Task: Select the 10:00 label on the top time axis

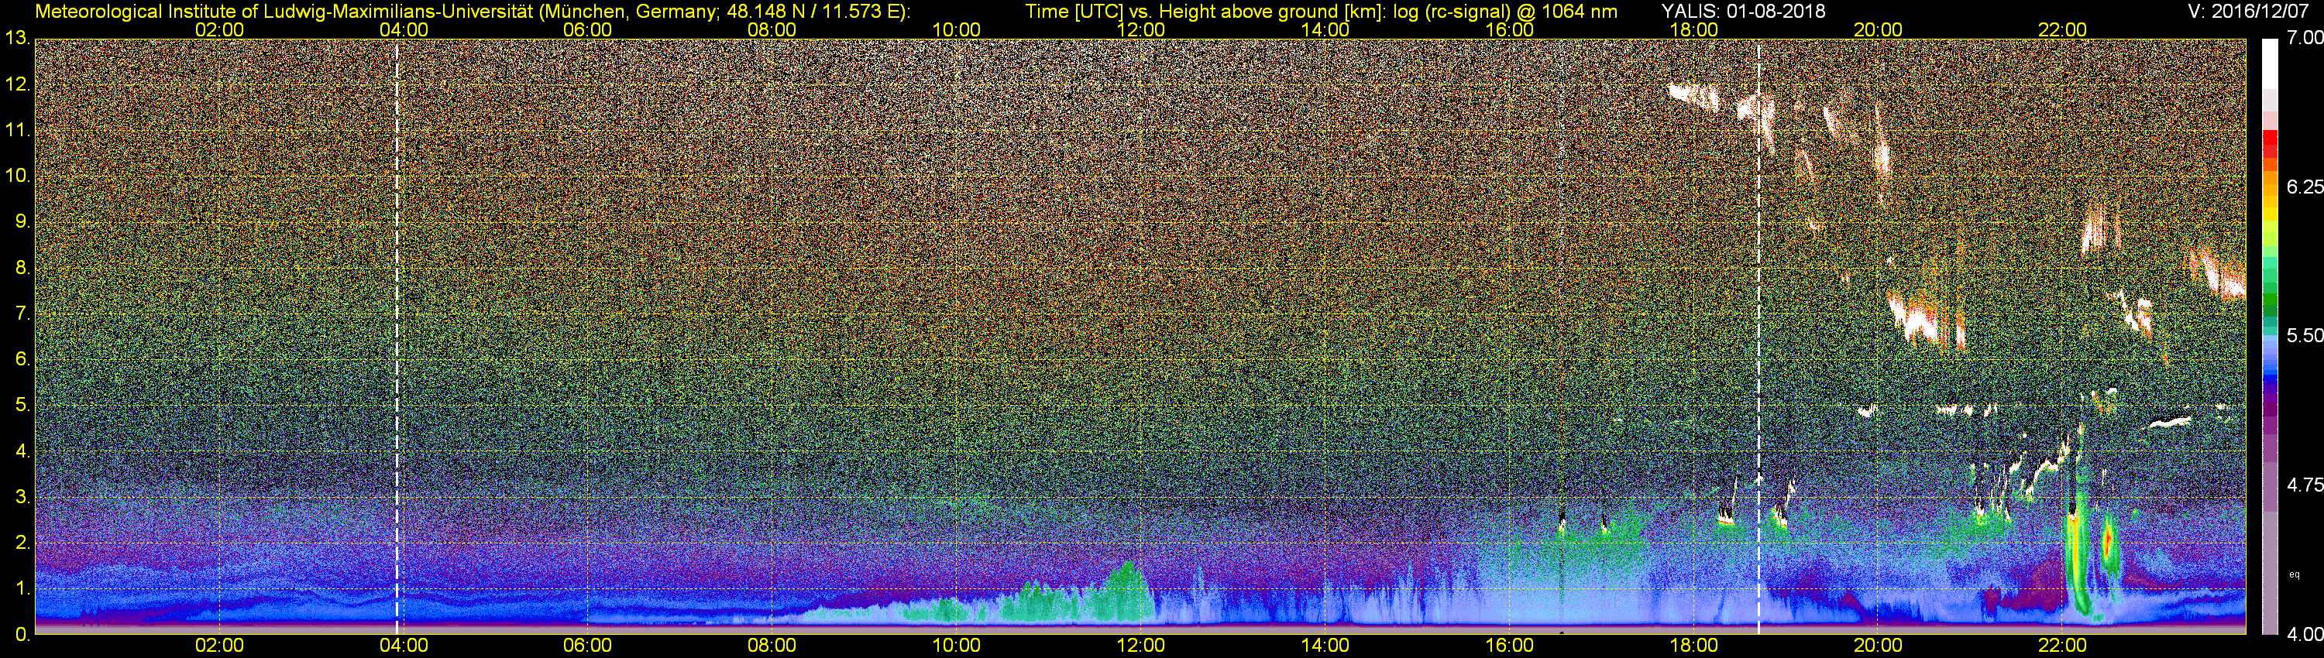Action: point(956,29)
